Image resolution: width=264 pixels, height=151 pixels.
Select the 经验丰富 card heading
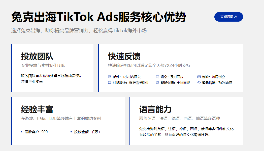tap(37, 109)
